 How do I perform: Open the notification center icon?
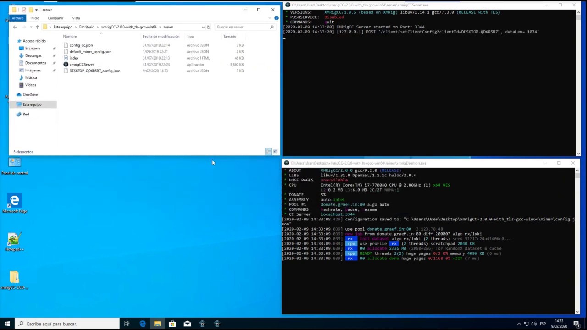click(576, 324)
